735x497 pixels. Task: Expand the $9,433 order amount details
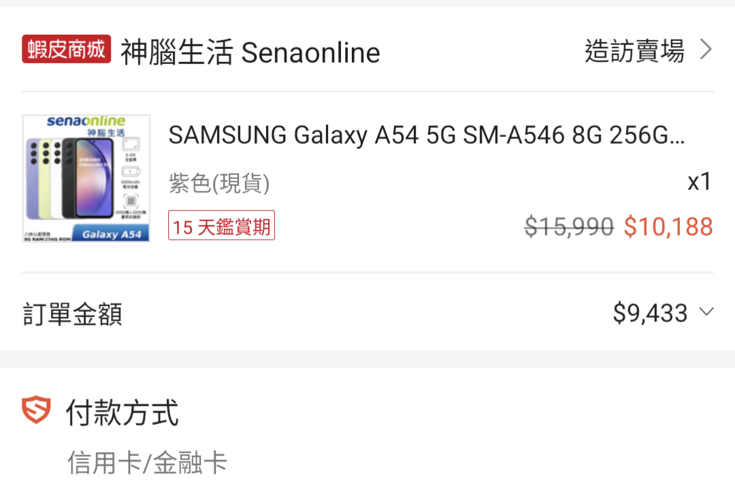(x=650, y=313)
